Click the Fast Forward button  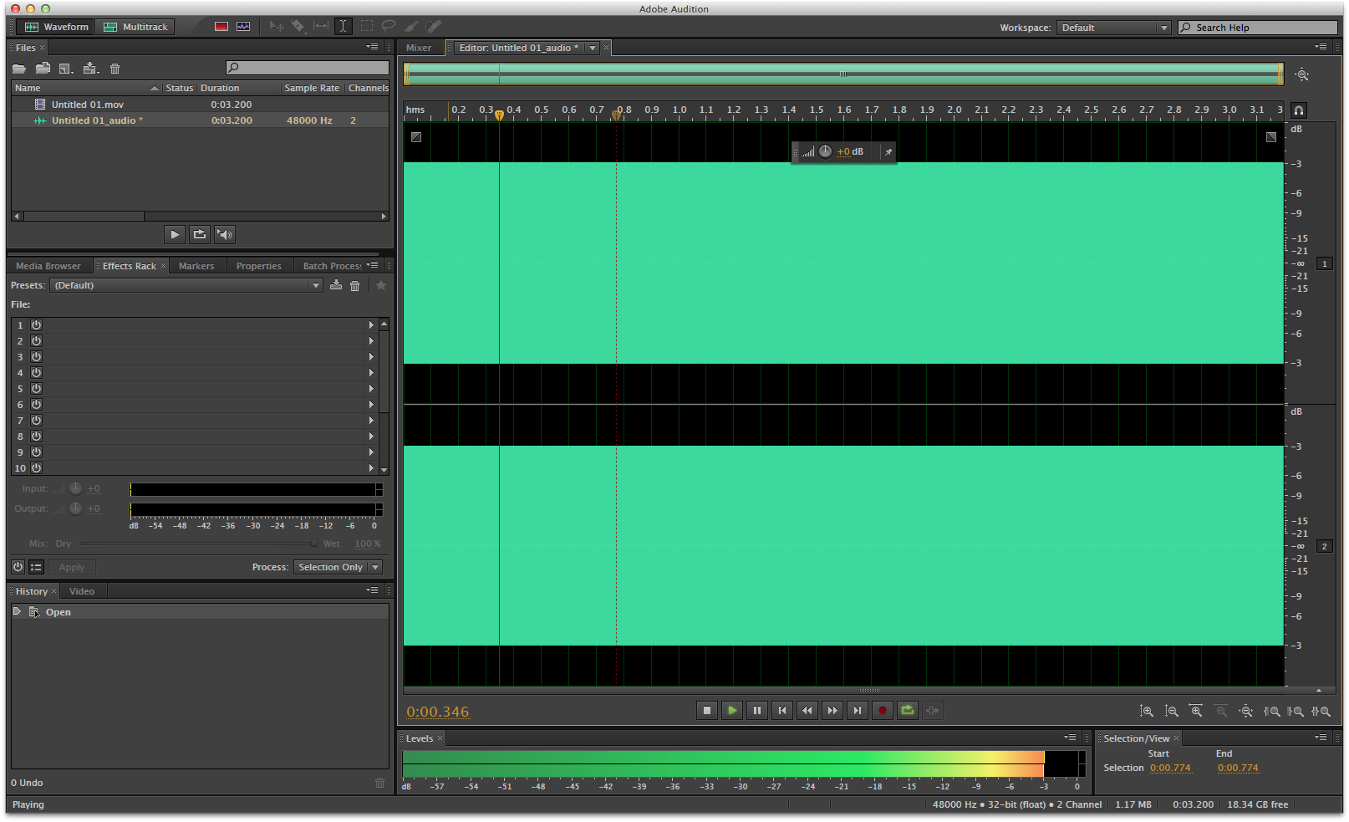pos(832,711)
